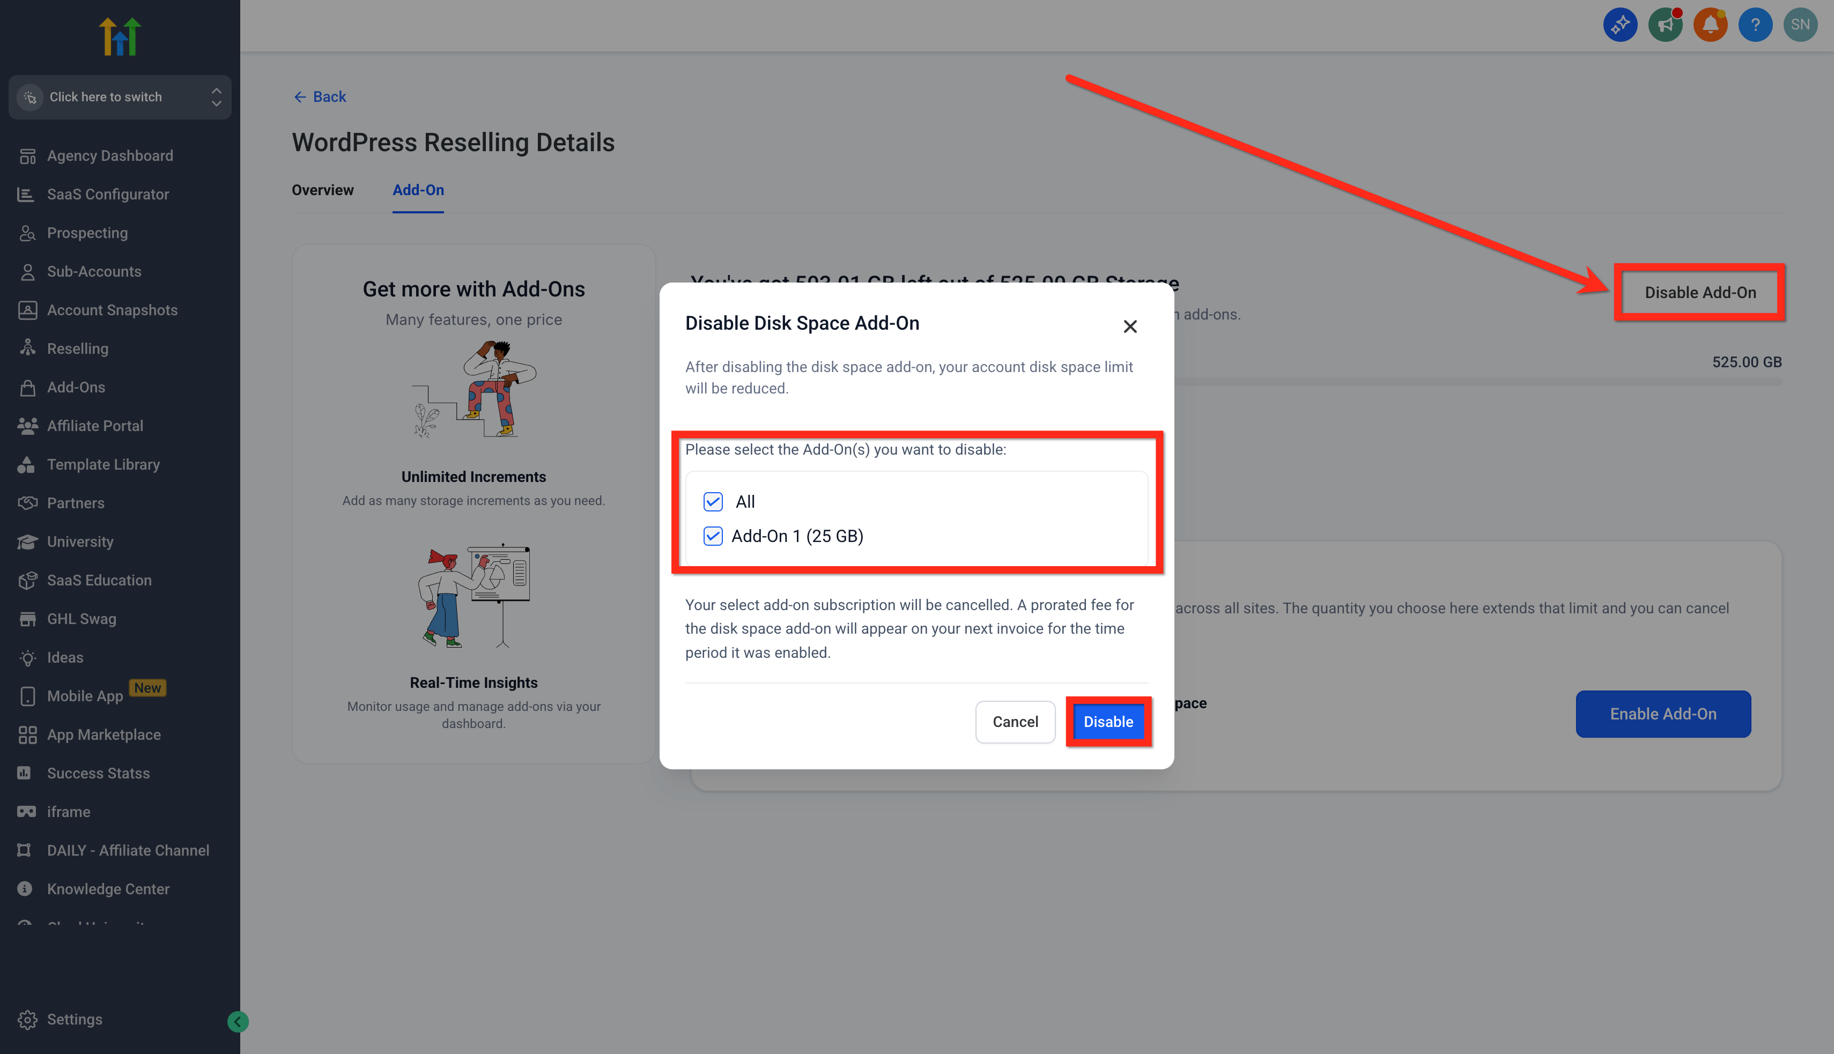Go back via the Back link
This screenshot has height=1054, width=1834.
[319, 97]
